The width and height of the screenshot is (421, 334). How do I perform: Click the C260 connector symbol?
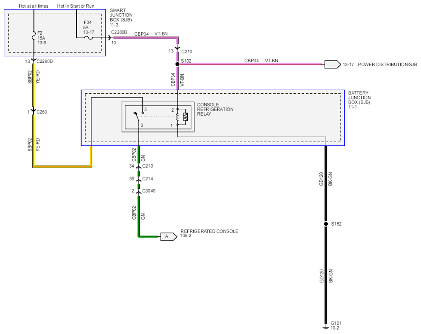[34, 111]
